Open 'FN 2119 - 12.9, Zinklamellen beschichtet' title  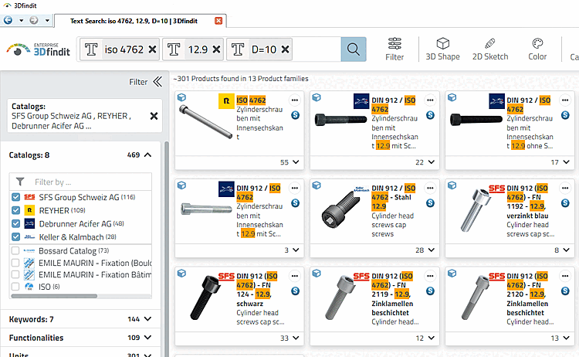tap(394, 294)
